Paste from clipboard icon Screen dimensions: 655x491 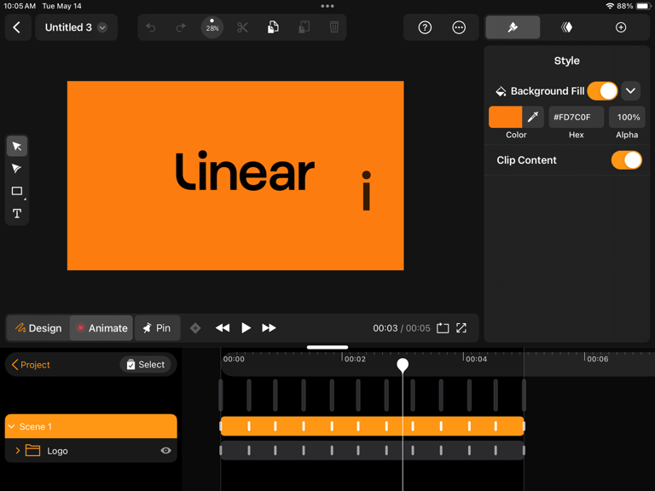[x=304, y=27]
